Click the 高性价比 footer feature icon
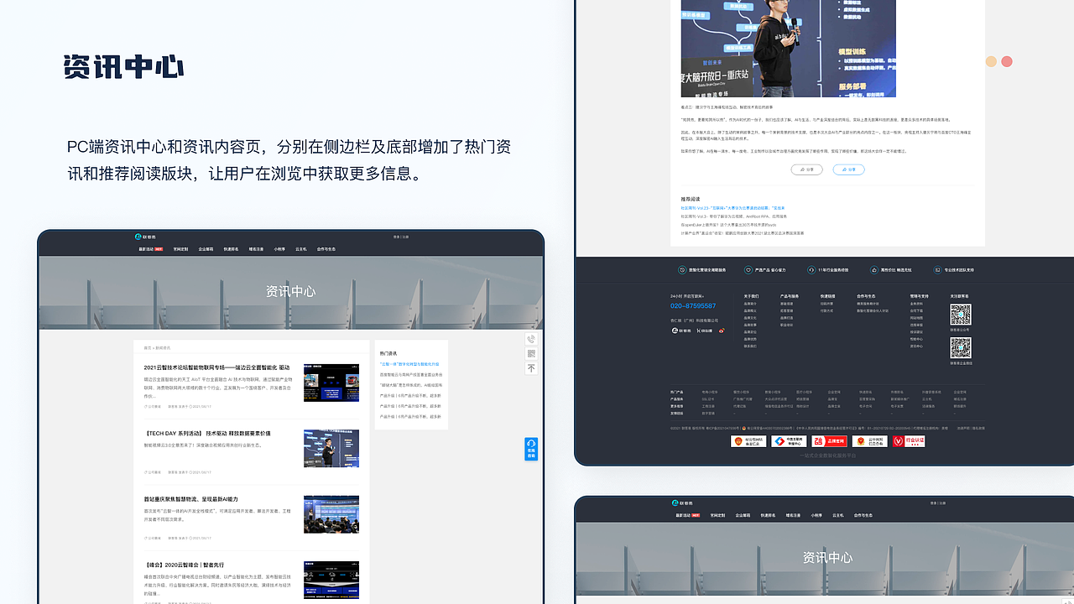Image resolution: width=1074 pixels, height=604 pixels. coord(873,270)
